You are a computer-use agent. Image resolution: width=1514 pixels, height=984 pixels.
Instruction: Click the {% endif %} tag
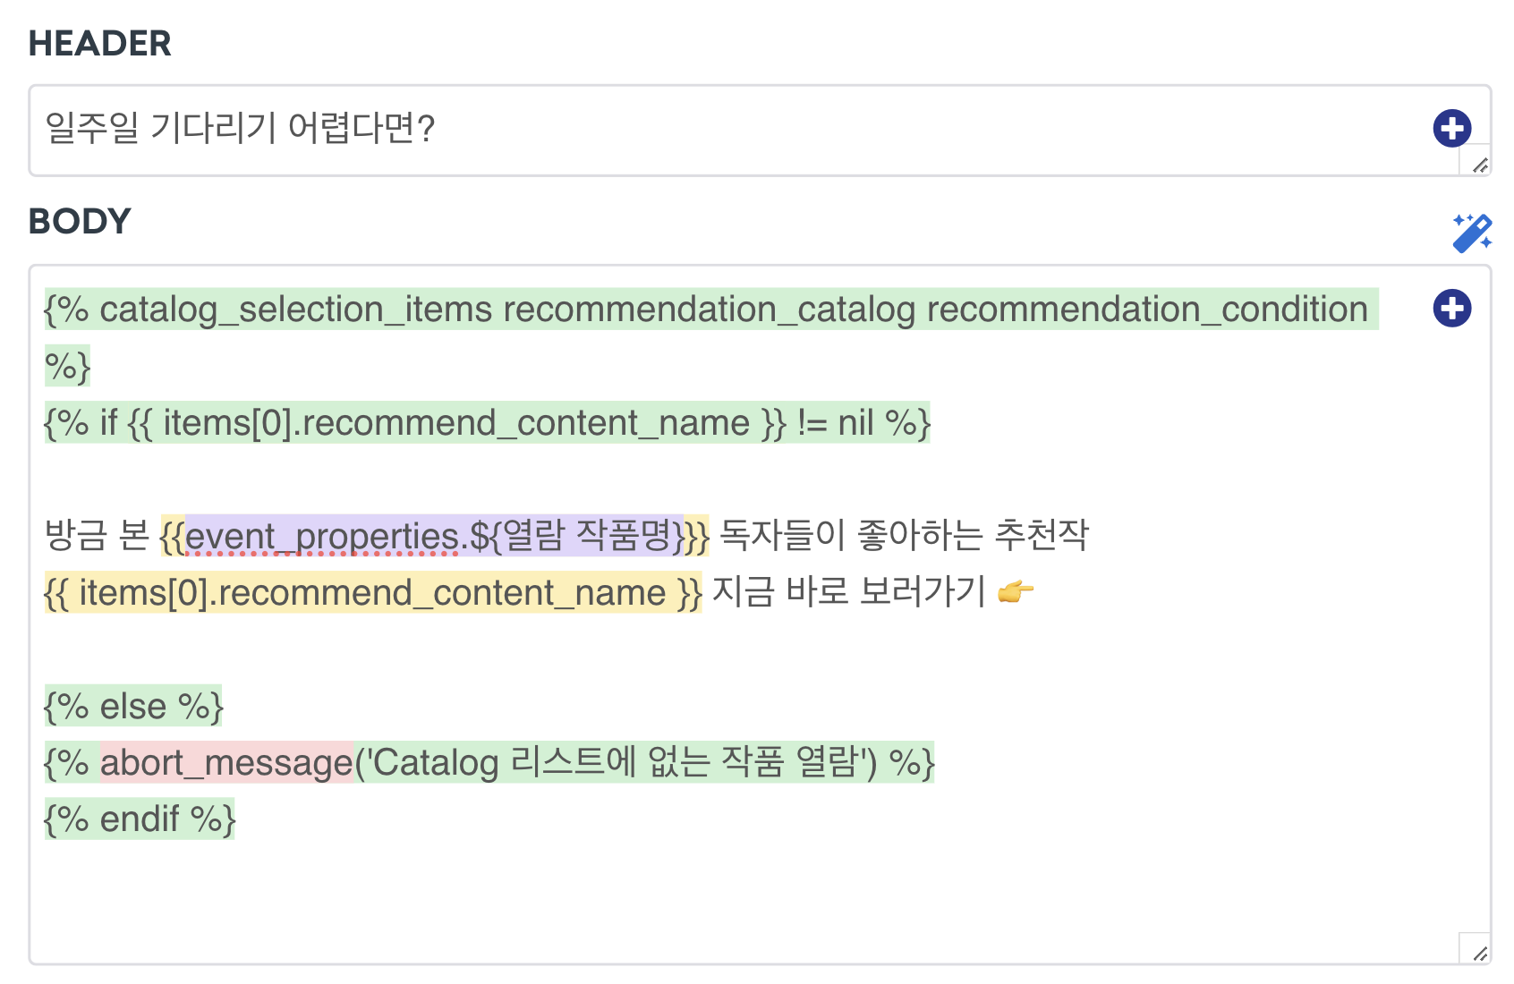[x=140, y=819]
